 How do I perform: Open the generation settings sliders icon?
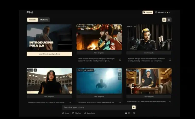click(134, 113)
